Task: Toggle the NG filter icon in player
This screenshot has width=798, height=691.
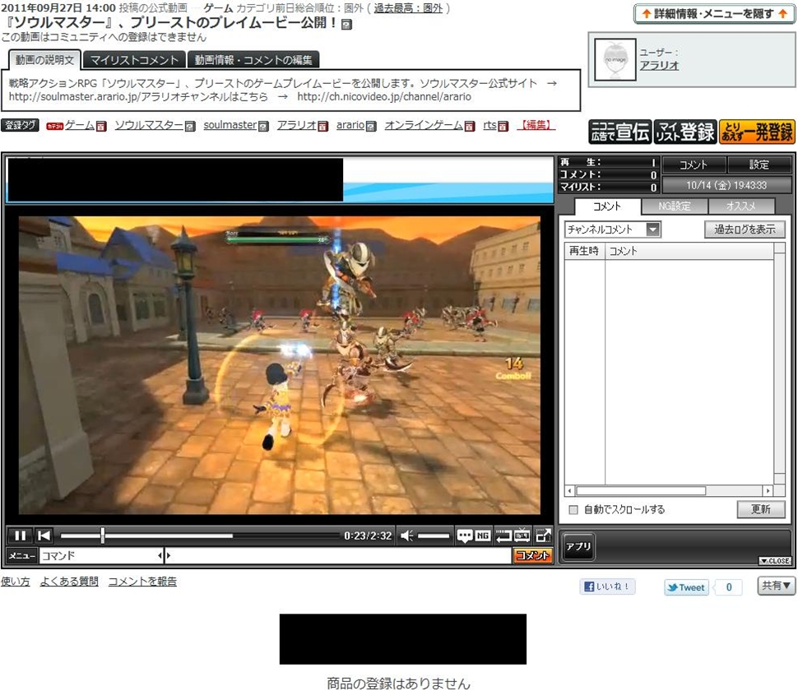Action: (x=482, y=536)
